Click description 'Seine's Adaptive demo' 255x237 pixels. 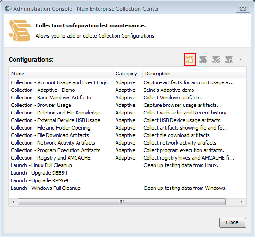pos(169,90)
